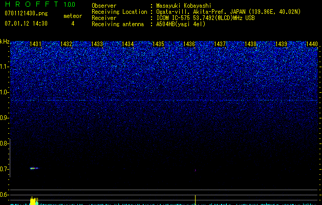Viewport: 322px width, 205px height.
Task: Click the 0.6 frequency axis label
Action: click(4, 195)
